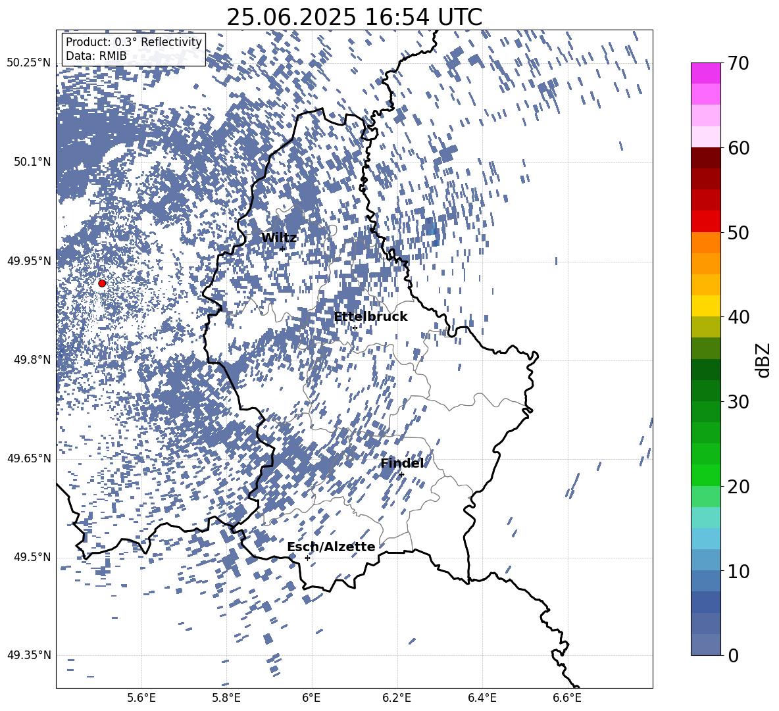779x711 pixels.
Task: Click the 'Product: 0.3° Reflectivity' text
Action: (134, 41)
